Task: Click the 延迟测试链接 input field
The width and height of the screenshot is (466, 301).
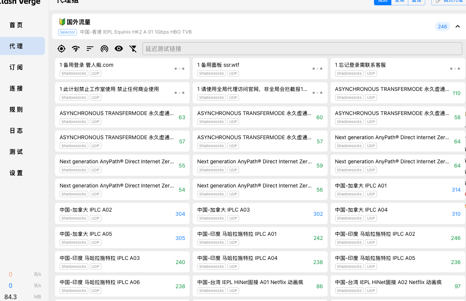Action: 302,49
